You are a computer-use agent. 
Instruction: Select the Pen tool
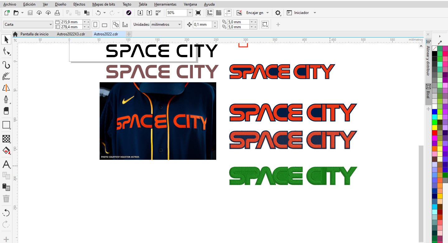pos(6,99)
